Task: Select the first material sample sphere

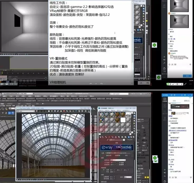Action: 101,115
